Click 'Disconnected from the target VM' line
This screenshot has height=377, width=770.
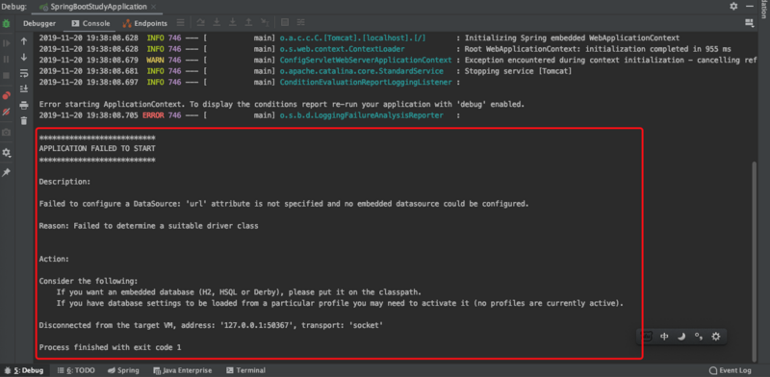tap(211, 325)
